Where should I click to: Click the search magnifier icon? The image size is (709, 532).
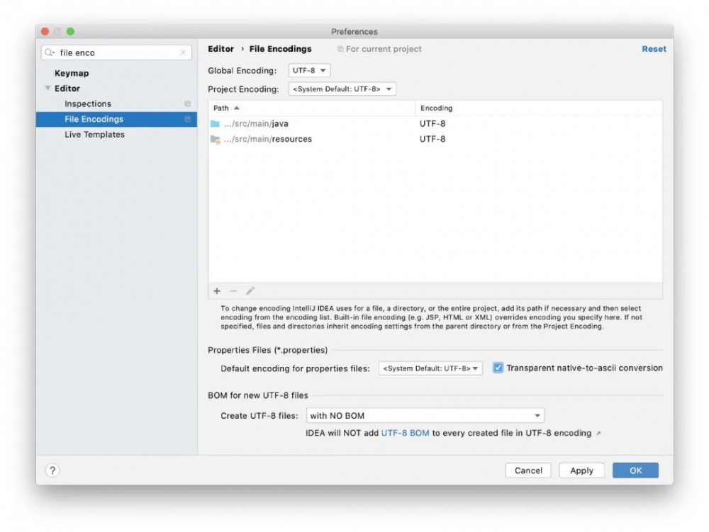(50, 52)
